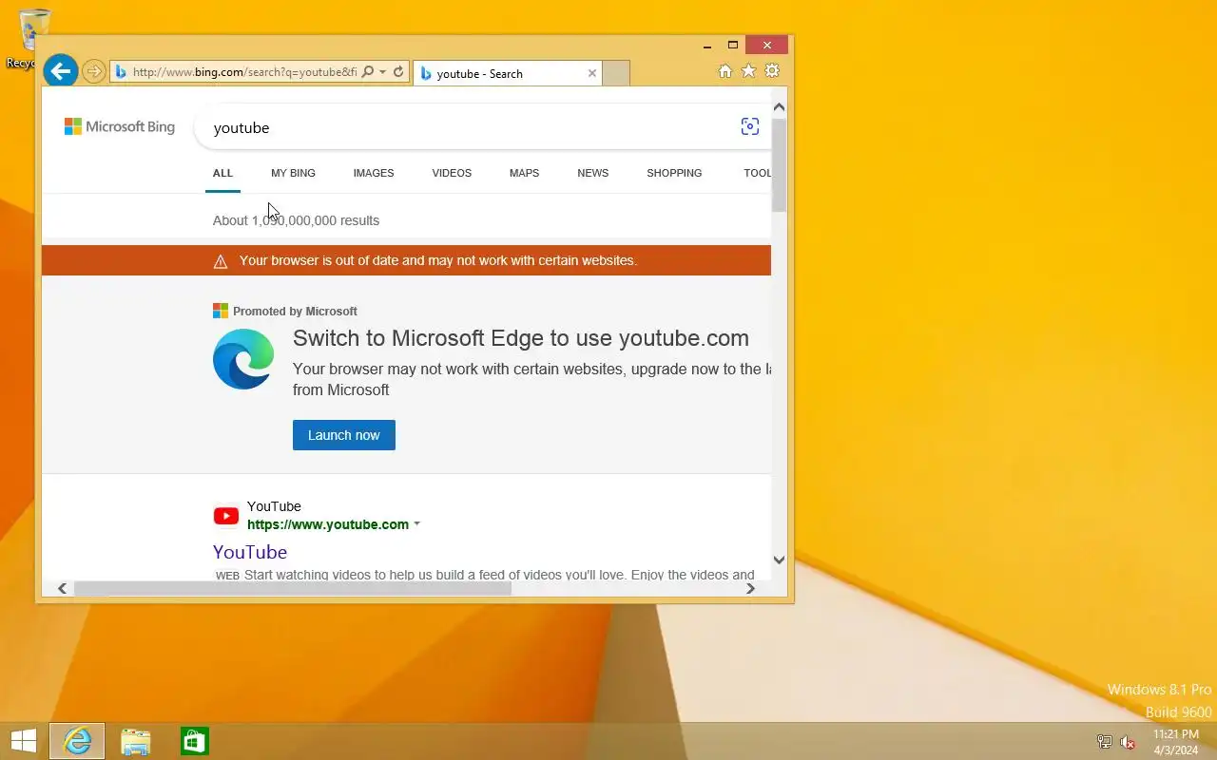Click the 'About 1,090,000,000 results' text
This screenshot has width=1217, height=760.
tap(296, 220)
